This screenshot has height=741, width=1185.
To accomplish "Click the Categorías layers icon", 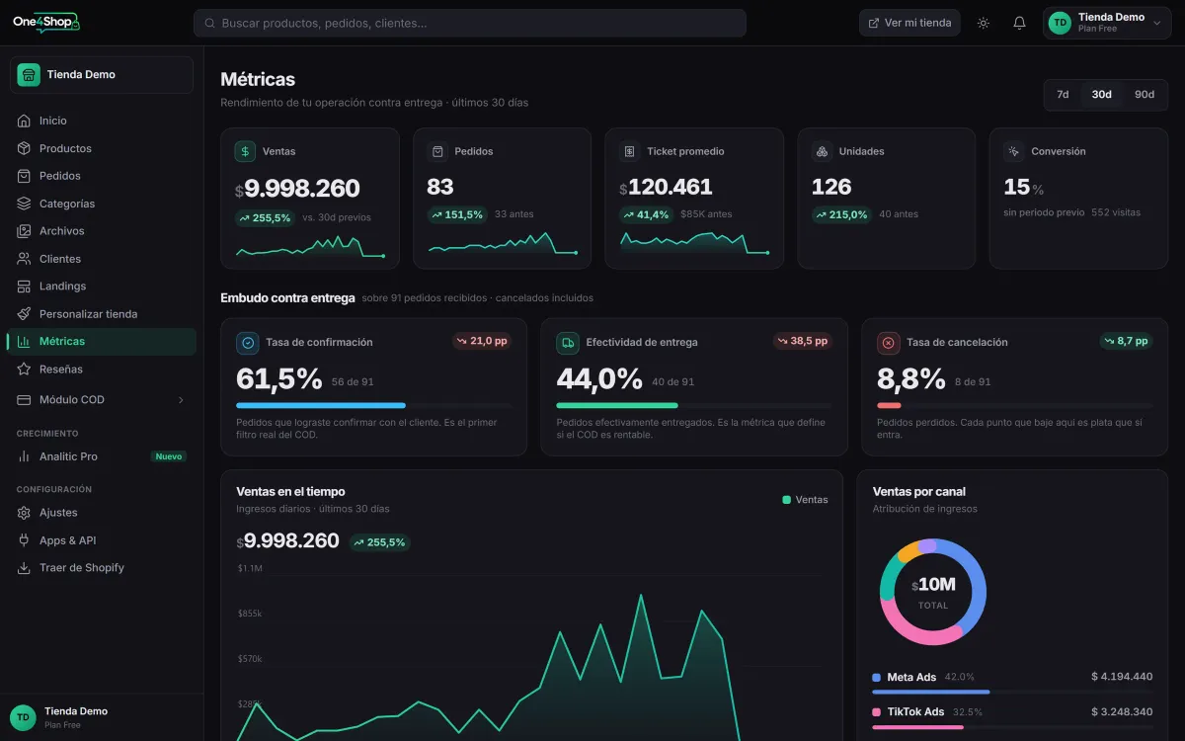I will click(x=24, y=204).
